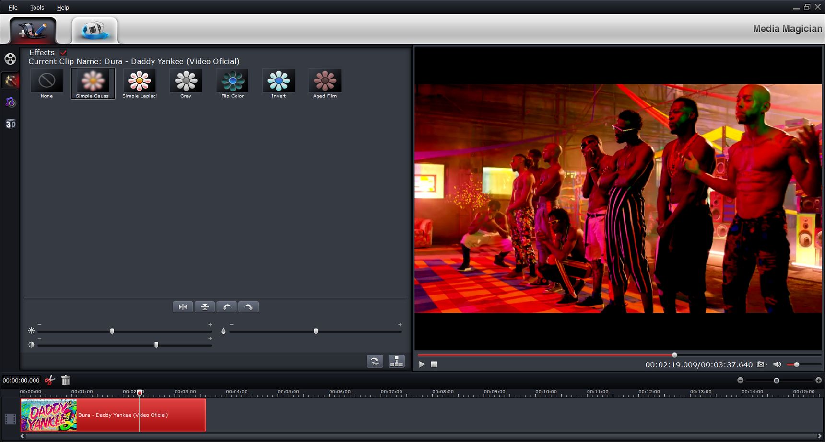Adjust the brightness slider handle
The width and height of the screenshot is (825, 442).
tap(112, 331)
